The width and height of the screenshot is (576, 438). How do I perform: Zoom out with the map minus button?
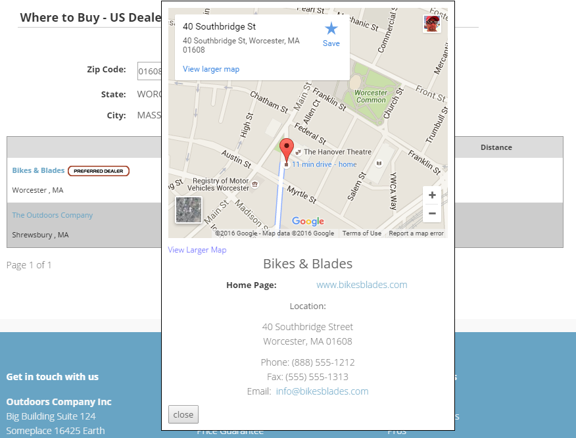click(432, 213)
